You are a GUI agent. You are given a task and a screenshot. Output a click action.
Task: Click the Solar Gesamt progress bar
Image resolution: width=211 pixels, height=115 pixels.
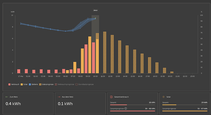click(x=185, y=105)
